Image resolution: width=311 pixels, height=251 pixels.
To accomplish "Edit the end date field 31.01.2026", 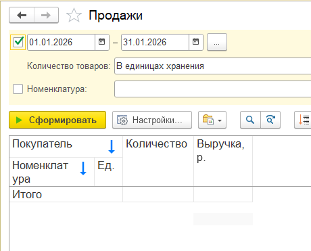I will coord(155,42).
